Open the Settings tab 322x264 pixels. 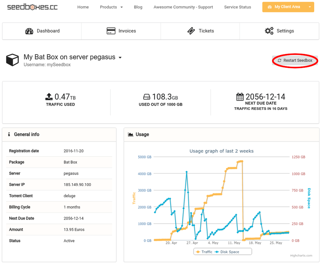point(279,31)
